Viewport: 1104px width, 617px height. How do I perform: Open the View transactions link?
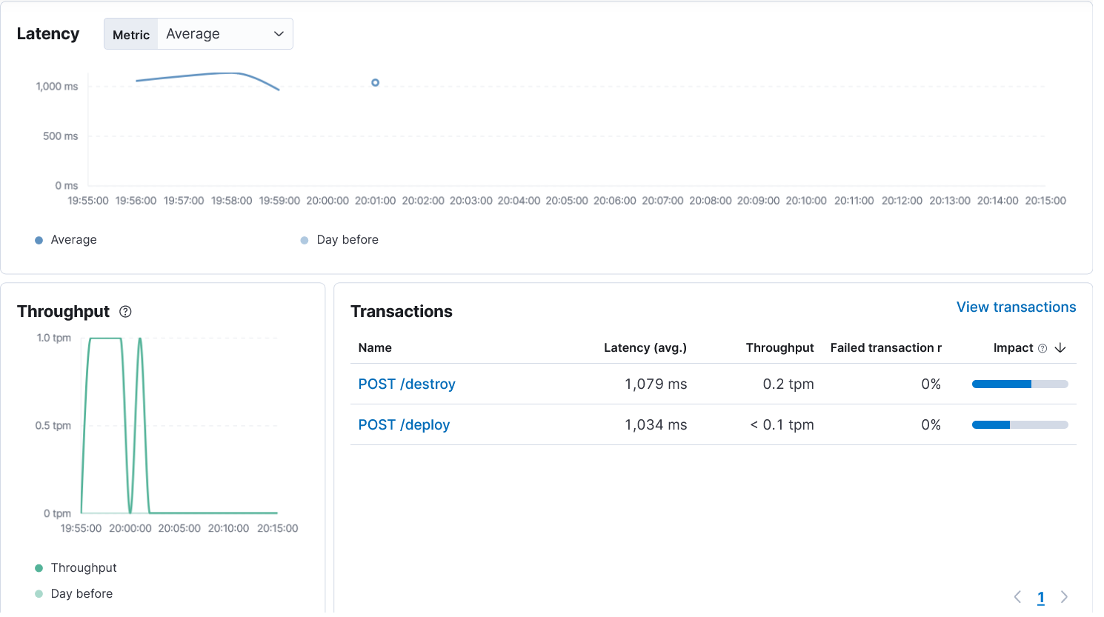click(x=1016, y=307)
